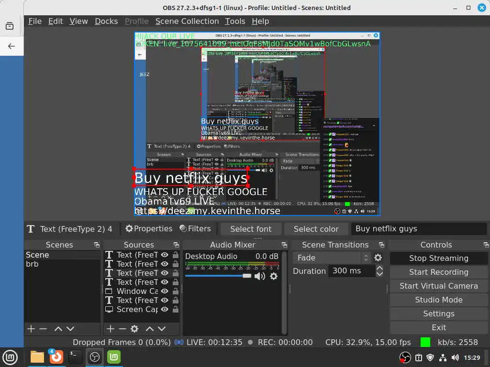Open the volume tray icon
The width and height of the screenshot is (490, 367).
pos(455,357)
